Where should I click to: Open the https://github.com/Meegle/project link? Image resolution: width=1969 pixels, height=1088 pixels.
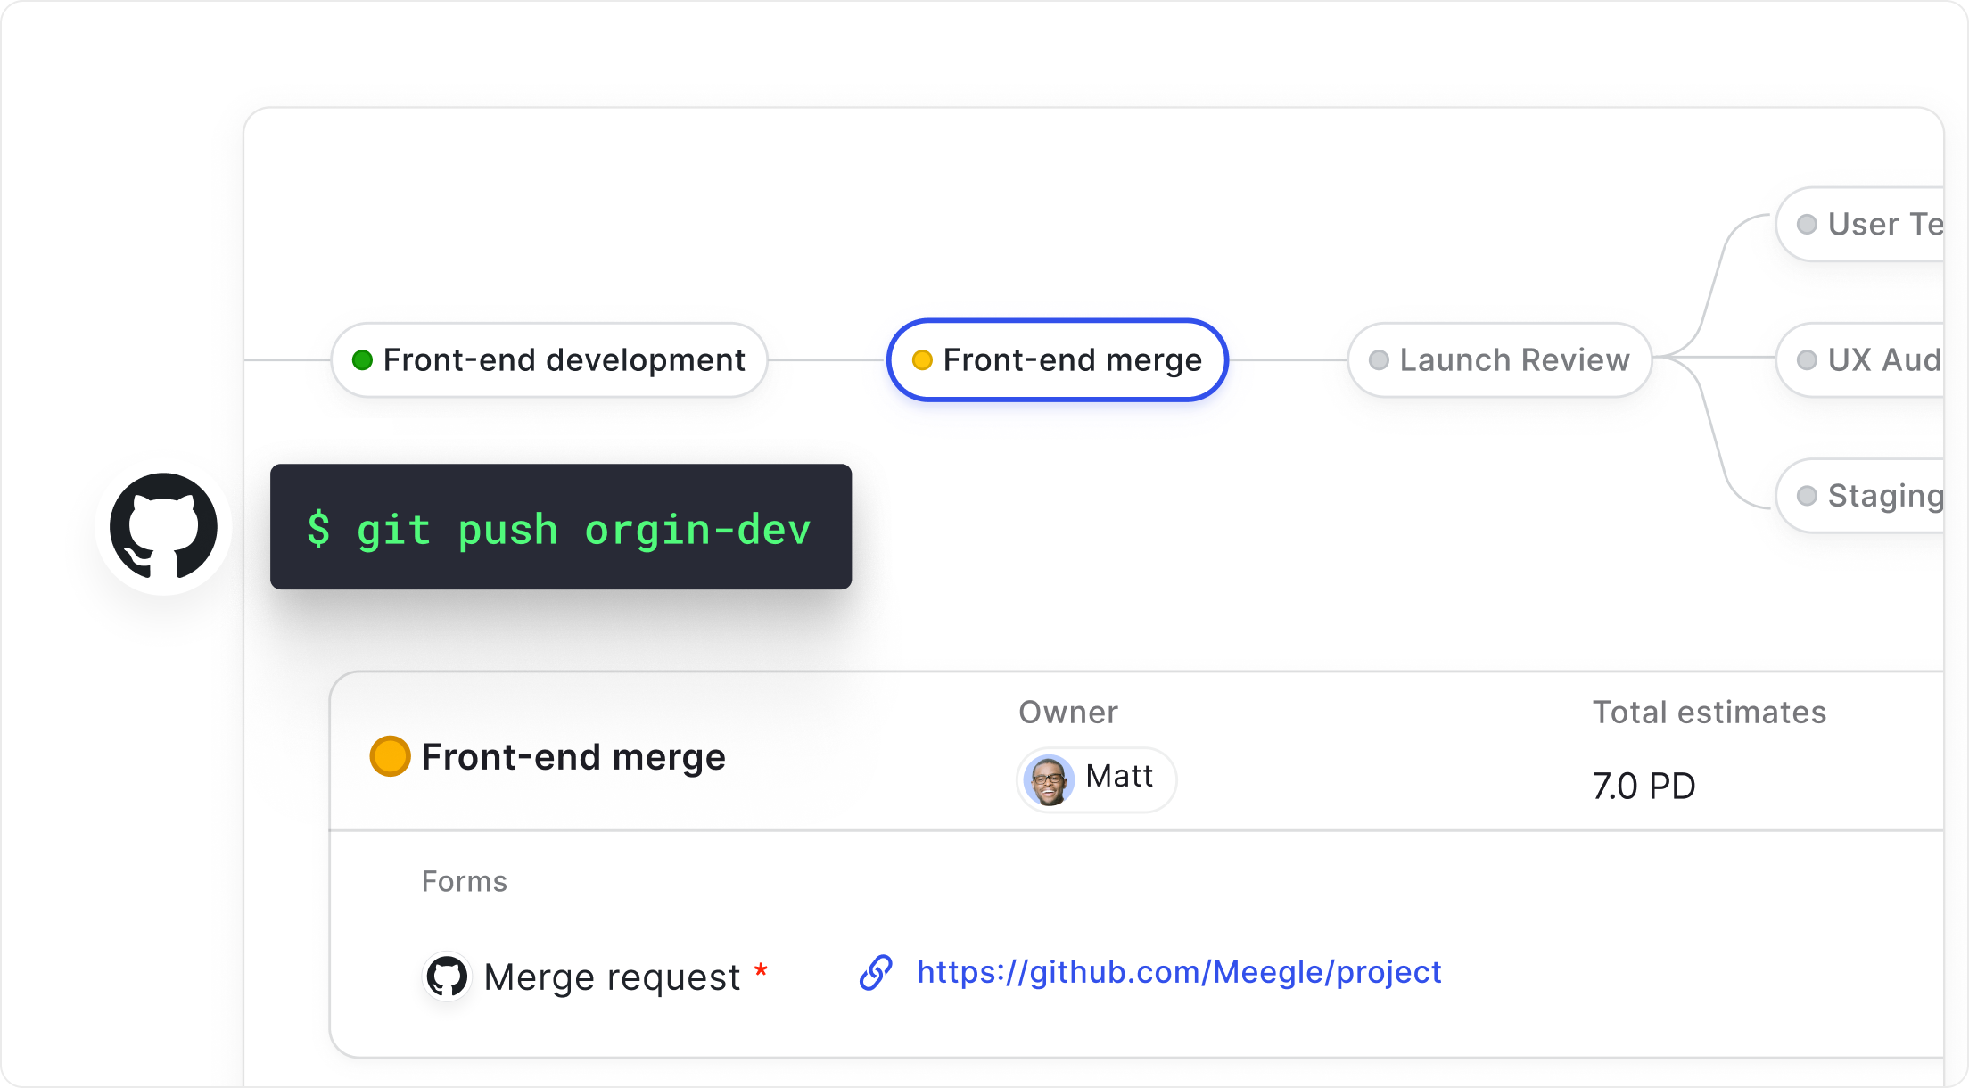tap(1178, 973)
